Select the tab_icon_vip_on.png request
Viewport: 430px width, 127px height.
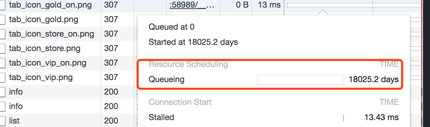click(48, 63)
